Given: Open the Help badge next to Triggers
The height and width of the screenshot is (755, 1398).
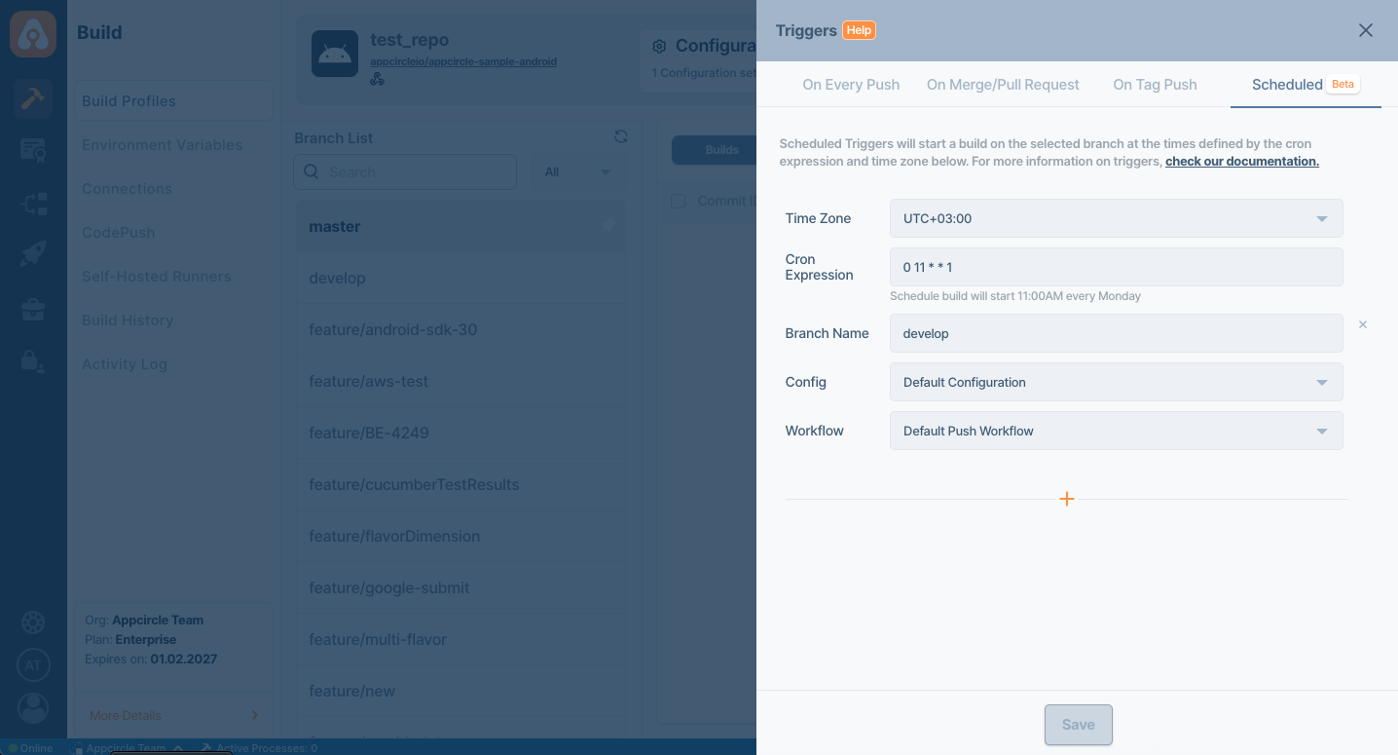Looking at the screenshot, I should pos(859,30).
